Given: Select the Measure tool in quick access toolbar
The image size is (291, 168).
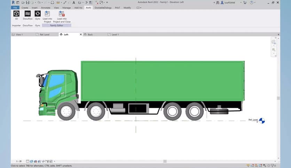Looking at the screenshot, I should [x=58, y=2].
